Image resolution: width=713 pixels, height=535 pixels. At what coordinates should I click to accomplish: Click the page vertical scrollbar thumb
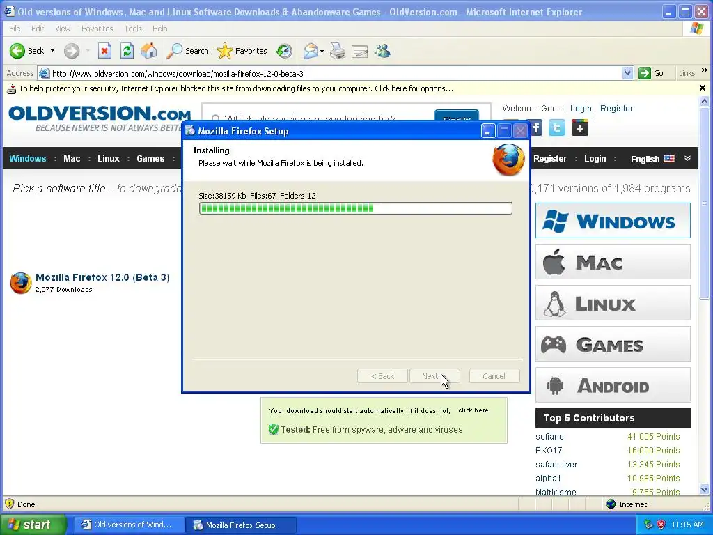704,203
